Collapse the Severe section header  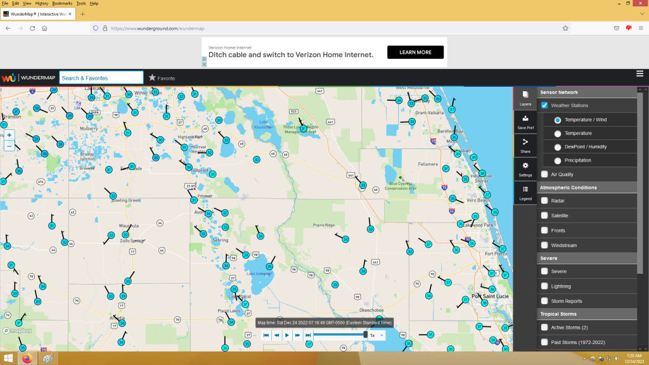click(587, 259)
